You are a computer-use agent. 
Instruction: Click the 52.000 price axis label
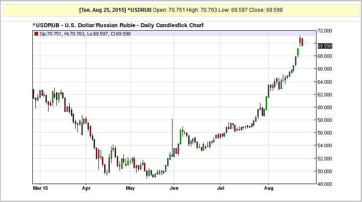point(325,159)
